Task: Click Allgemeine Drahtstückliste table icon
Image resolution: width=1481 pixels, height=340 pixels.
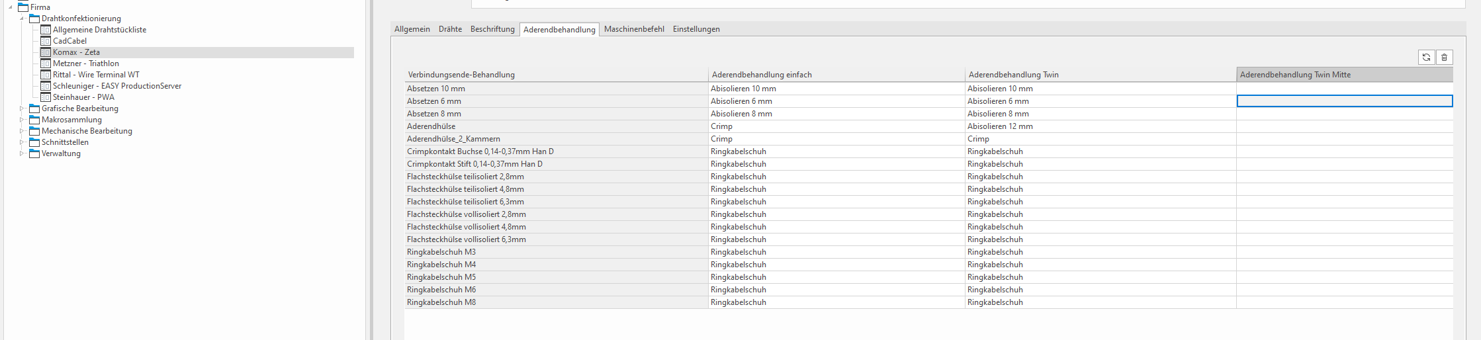Action: [x=46, y=30]
